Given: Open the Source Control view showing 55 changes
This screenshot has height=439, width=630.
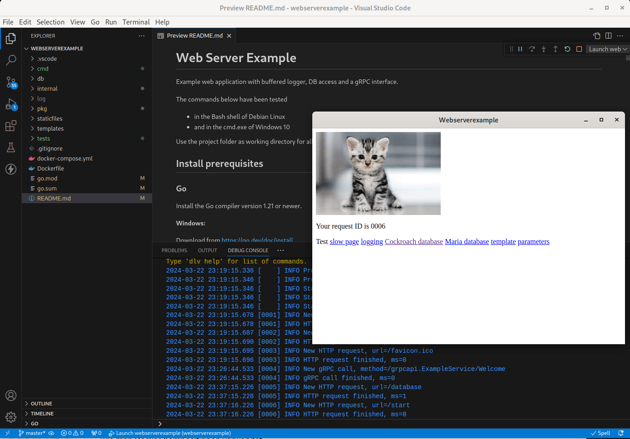Looking at the screenshot, I should (11, 82).
